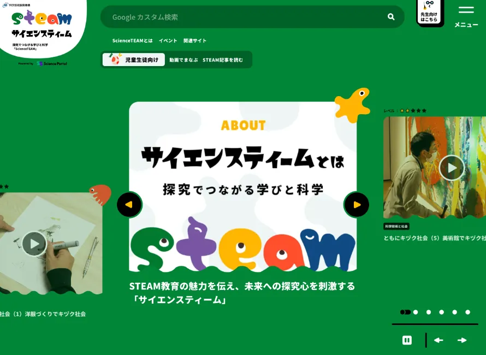Select the second carousel pagination dot

[416, 312]
